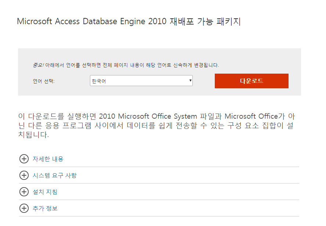
Task: Click the plus icon beside 추가 정보
Action: pos(24,208)
